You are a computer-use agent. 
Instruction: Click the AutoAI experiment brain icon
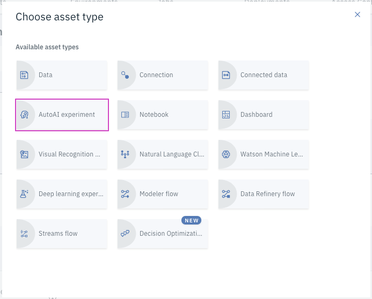[24, 115]
